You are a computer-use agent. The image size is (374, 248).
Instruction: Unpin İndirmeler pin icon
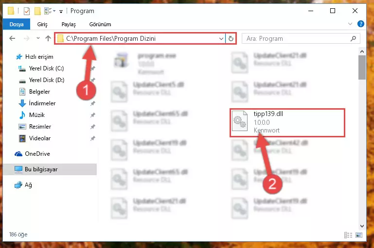coord(92,103)
